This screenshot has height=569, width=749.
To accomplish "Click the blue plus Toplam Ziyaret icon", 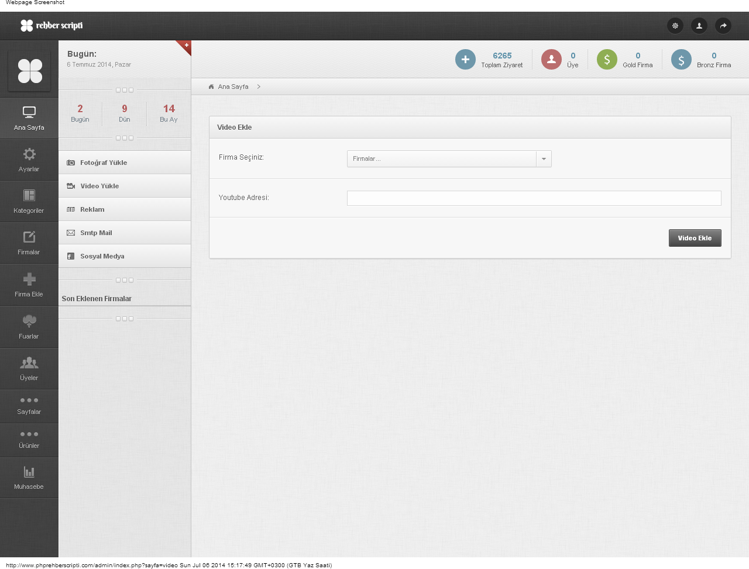I will [x=465, y=59].
